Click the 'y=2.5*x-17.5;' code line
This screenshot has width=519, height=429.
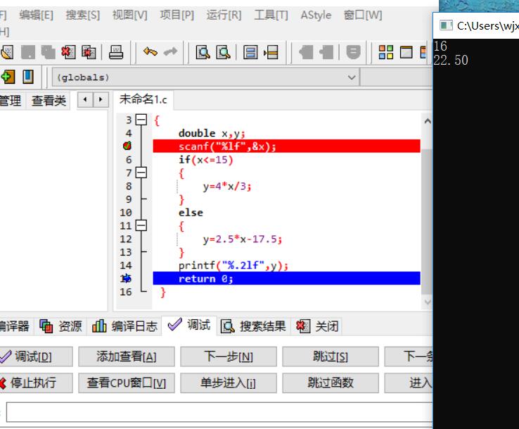(x=243, y=239)
